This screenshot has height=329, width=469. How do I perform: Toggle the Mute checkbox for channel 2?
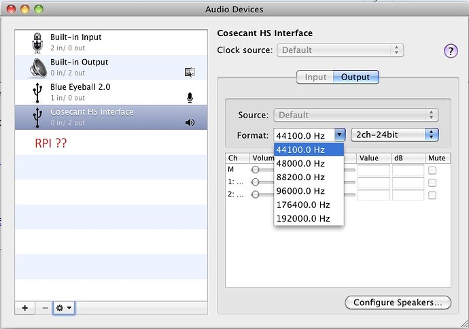pyautogui.click(x=432, y=194)
